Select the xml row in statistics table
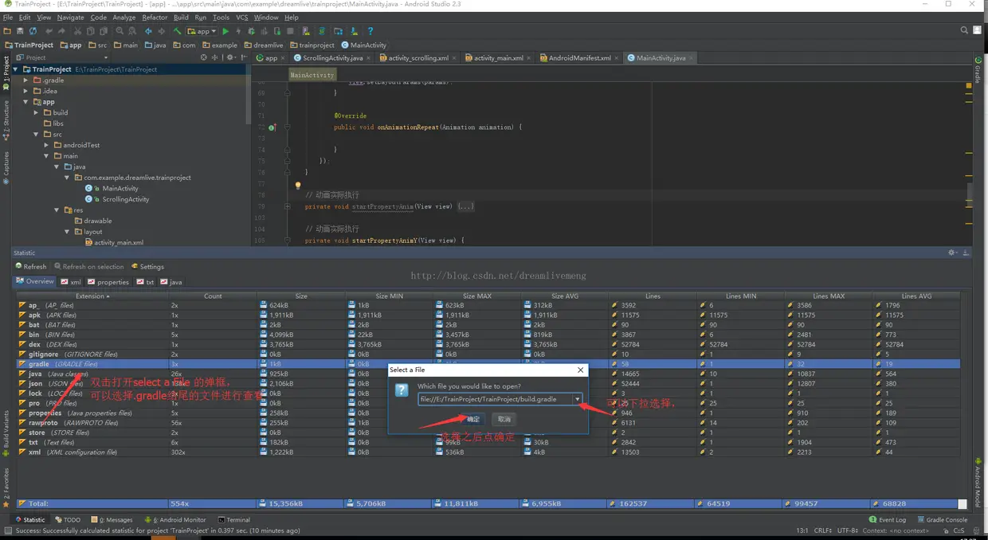 tap(34, 452)
